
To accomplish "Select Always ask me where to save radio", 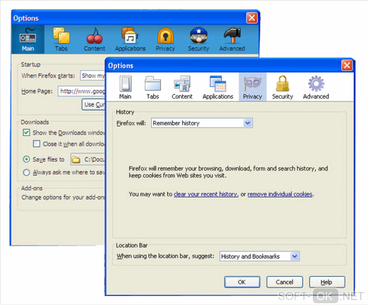I will [x=26, y=172].
